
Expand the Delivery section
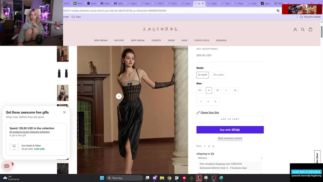(x=230, y=158)
